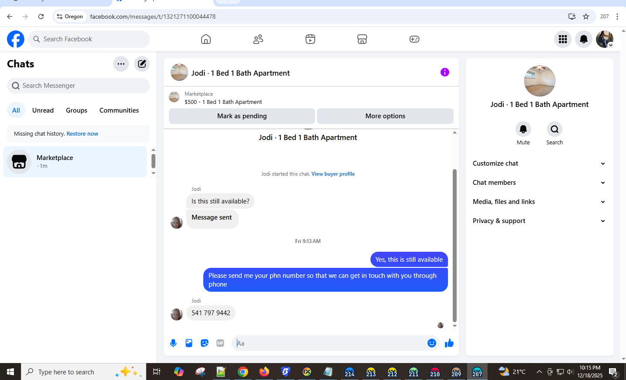
Task: Open the Marketplace storefront icon in navigation
Action: coord(362,39)
